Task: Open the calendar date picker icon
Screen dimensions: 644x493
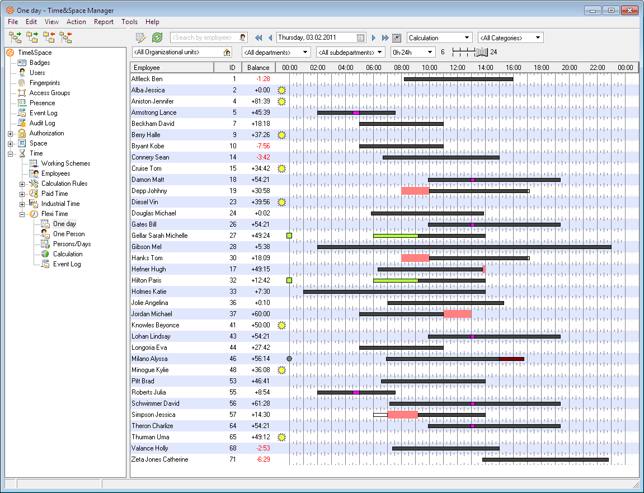Action: [361, 38]
